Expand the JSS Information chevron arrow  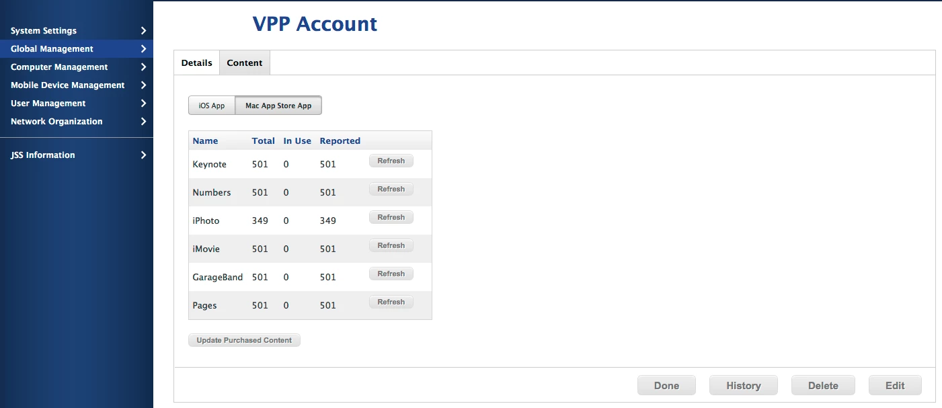coord(143,155)
